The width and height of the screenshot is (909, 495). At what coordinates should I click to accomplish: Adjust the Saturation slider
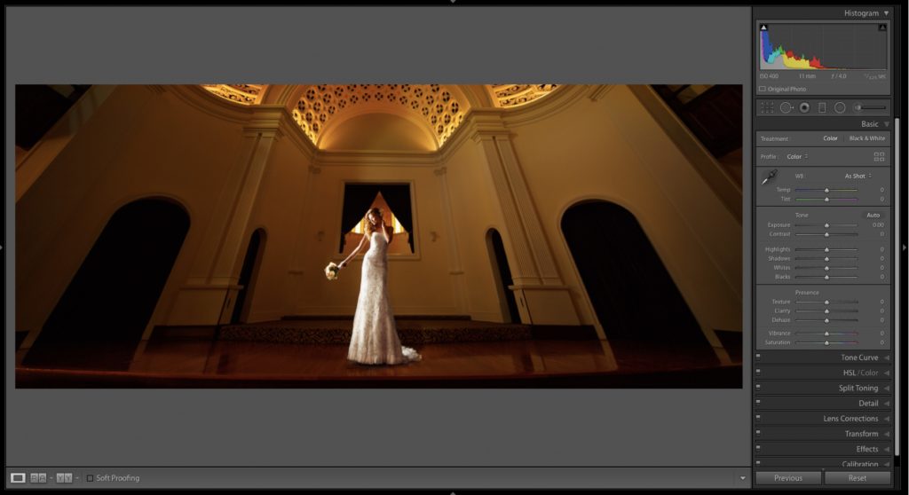click(826, 342)
